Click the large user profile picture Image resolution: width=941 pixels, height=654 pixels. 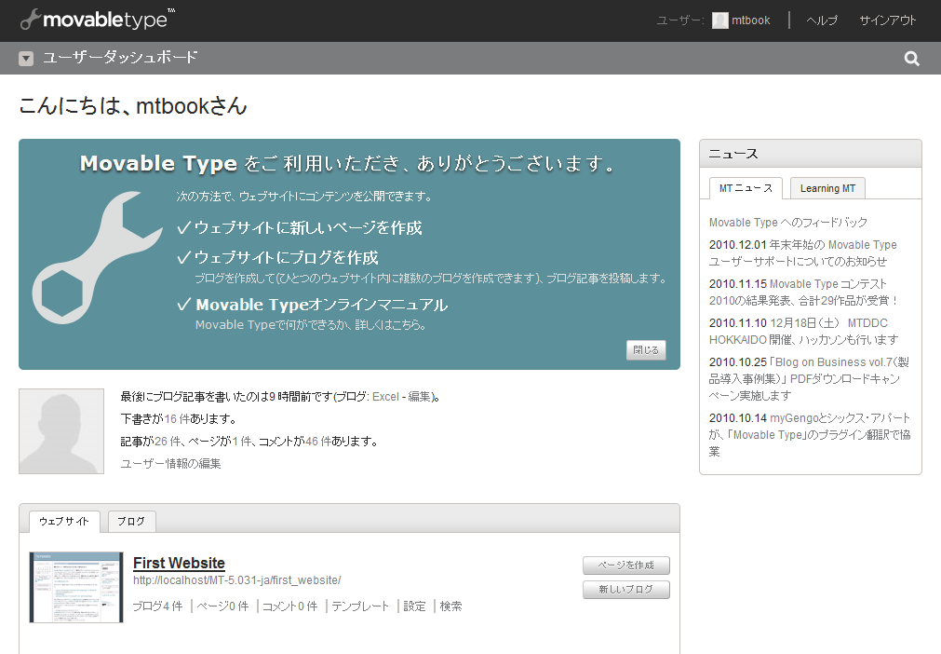(61, 431)
